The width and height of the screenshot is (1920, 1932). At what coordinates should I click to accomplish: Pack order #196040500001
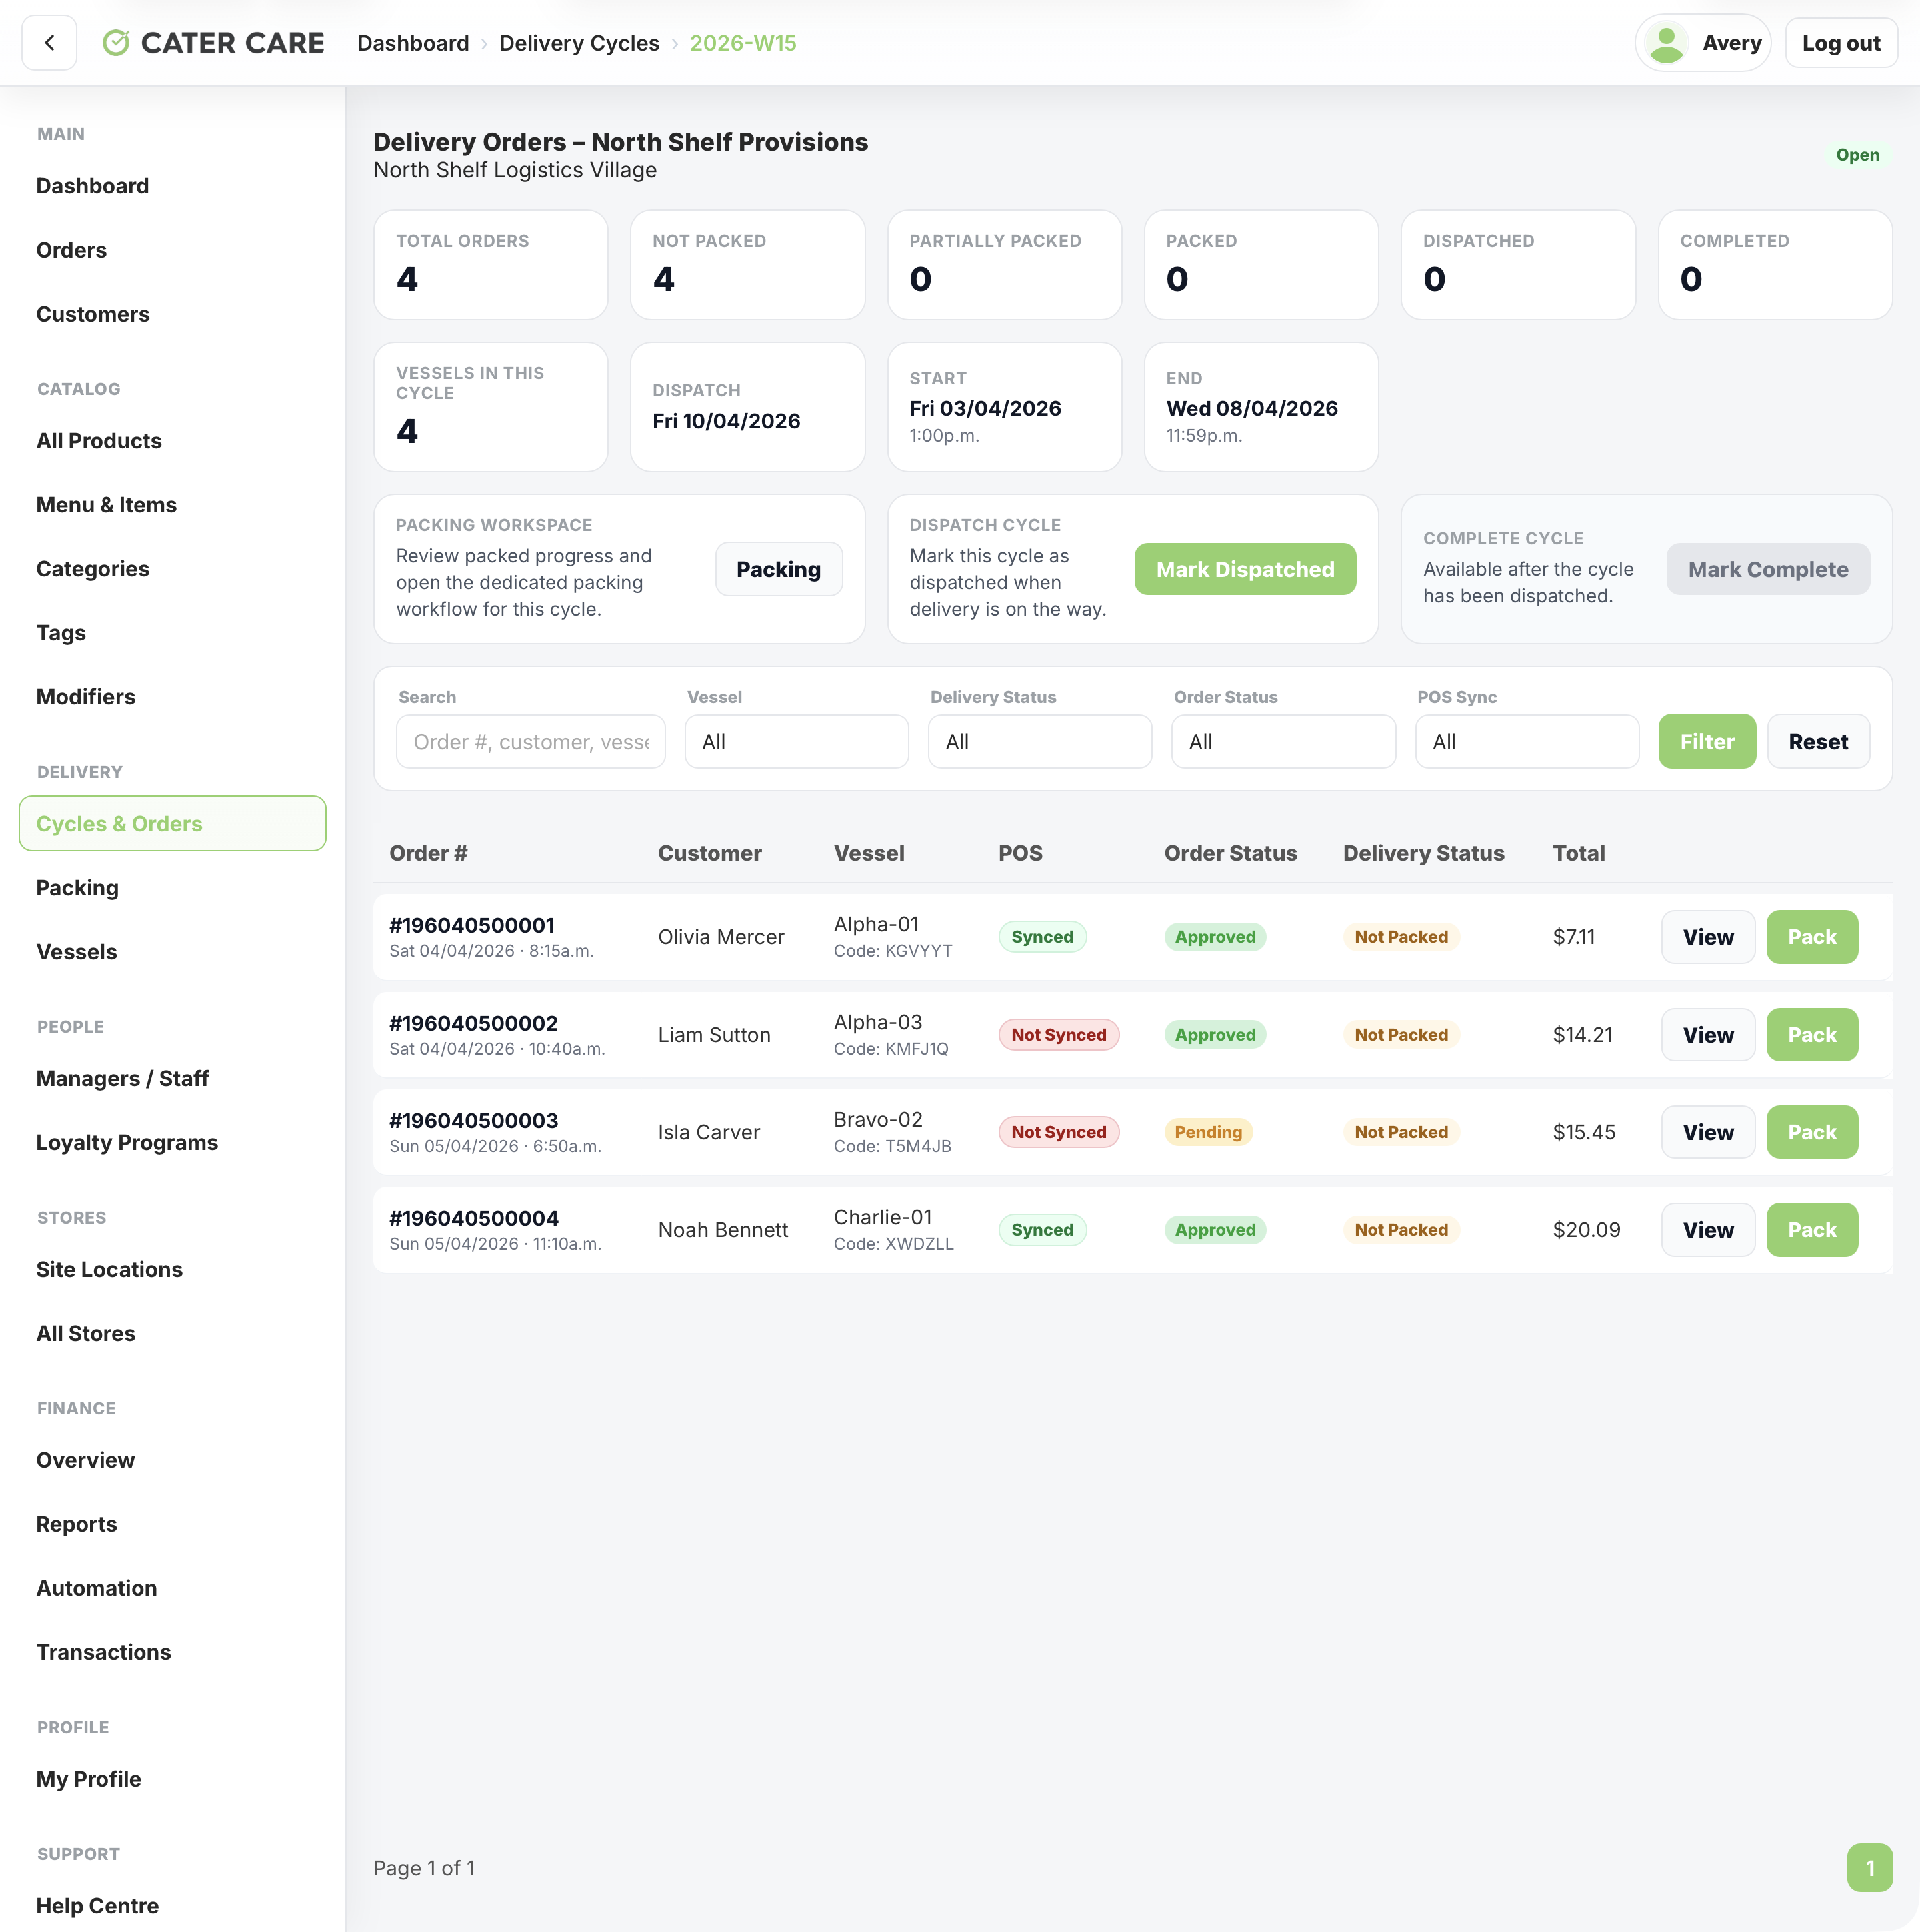pyautogui.click(x=1811, y=937)
